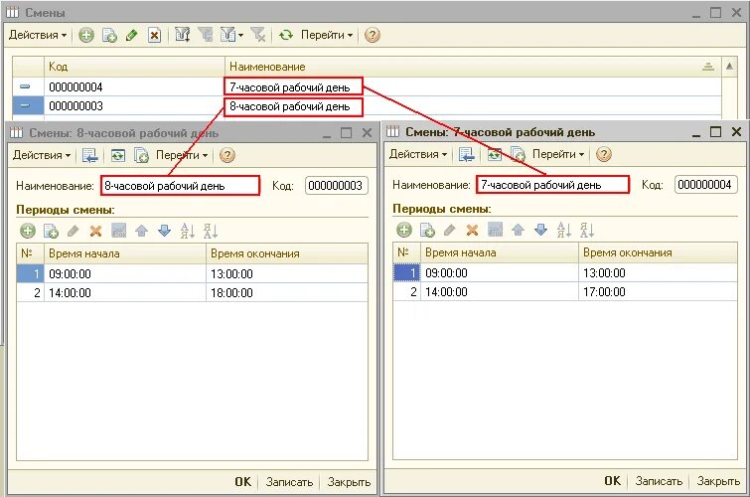Open filter history dropdown in Смены list toolbar
750x497 pixels.
click(x=232, y=35)
